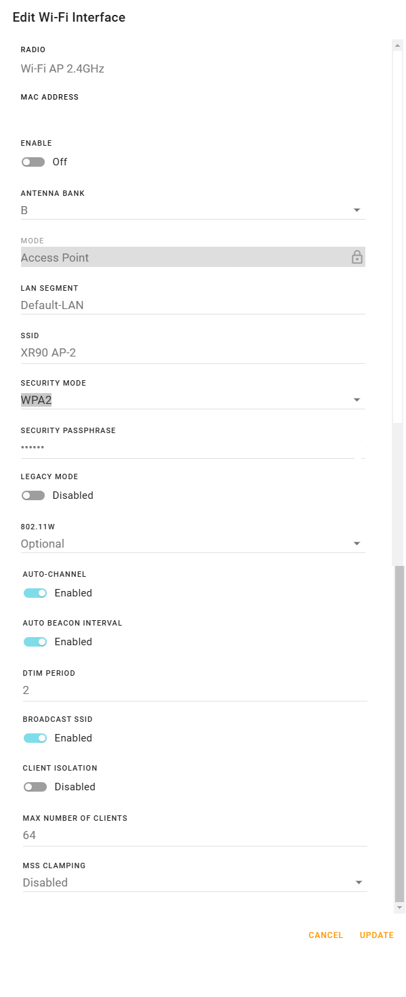Disable the Auto Beacon Interval switch
The height and width of the screenshot is (997, 406).
click(x=35, y=642)
